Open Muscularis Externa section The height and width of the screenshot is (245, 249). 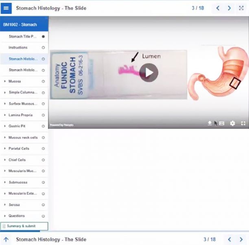(x=24, y=194)
